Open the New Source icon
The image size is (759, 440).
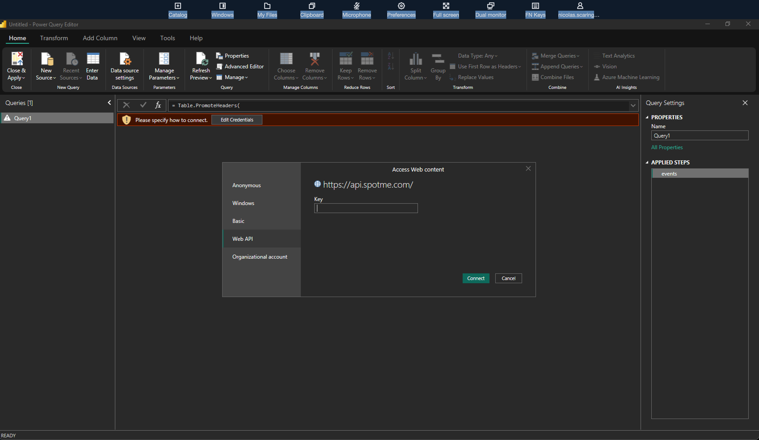47,59
